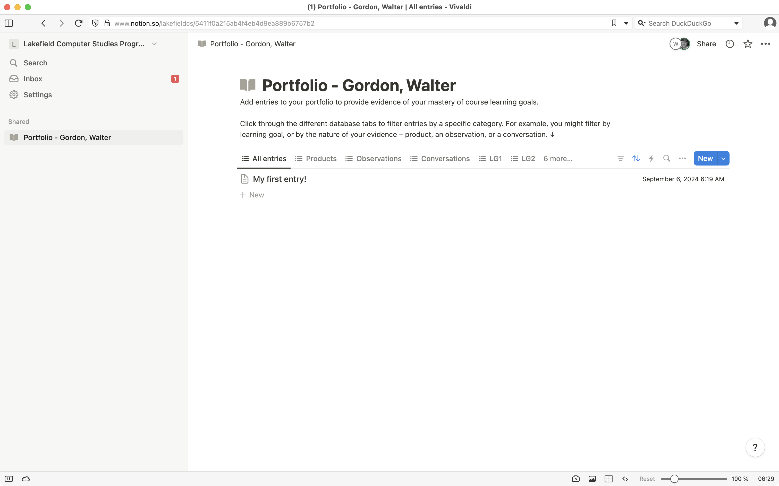Toggle tab tiling in status bar
Viewport: 779px width, 486px height.
pyautogui.click(x=608, y=479)
